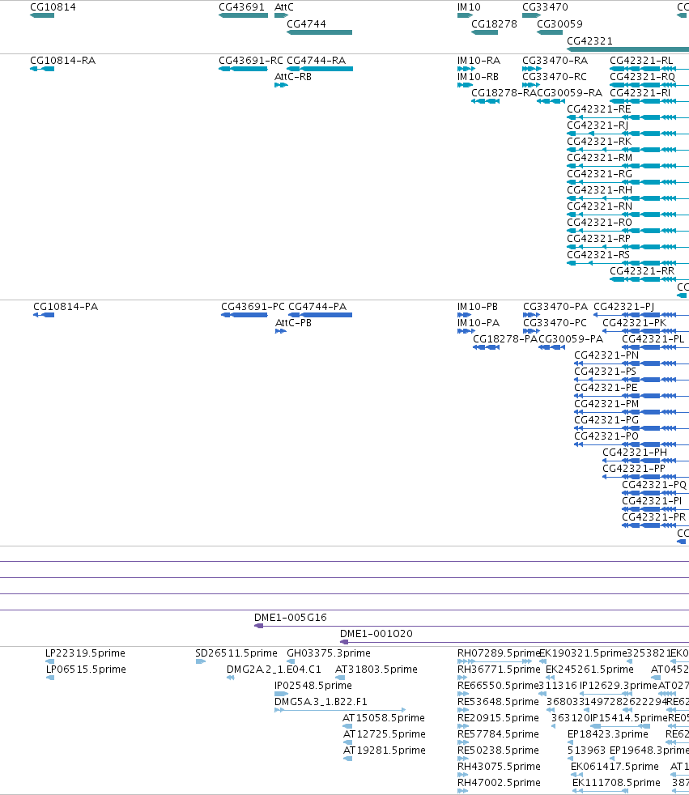Screen dimensions: 689x795
Task: Click the IM10 gene label
Action: (x=469, y=7)
